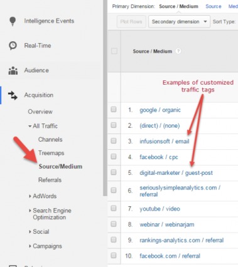Switch primary dimension to Source

[x=214, y=6]
